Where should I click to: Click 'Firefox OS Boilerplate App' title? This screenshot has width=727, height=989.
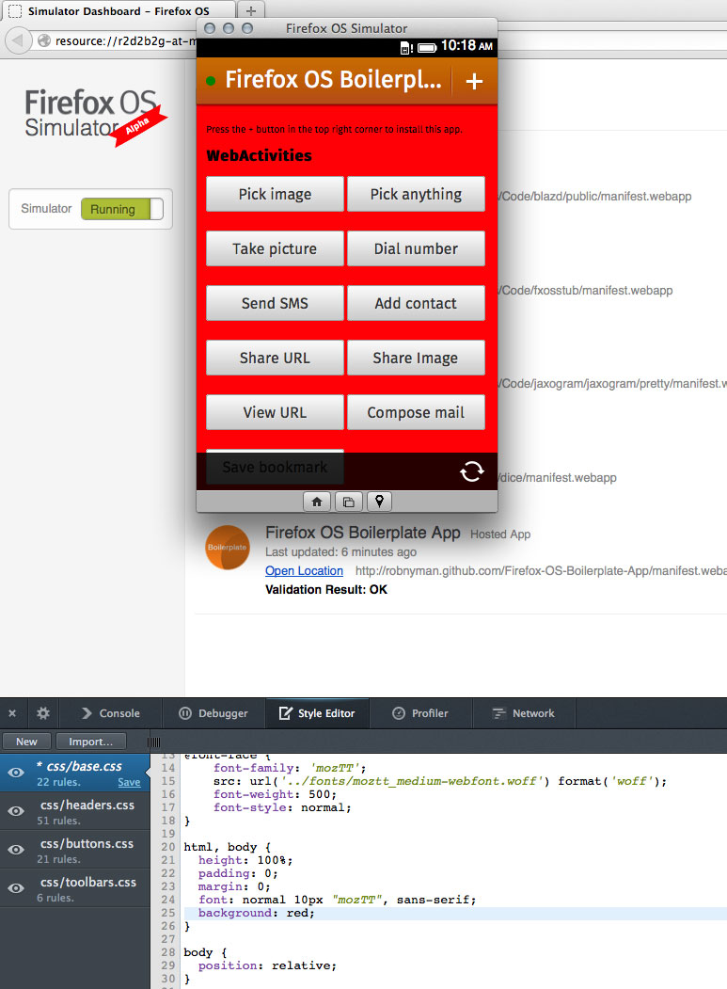pos(362,533)
